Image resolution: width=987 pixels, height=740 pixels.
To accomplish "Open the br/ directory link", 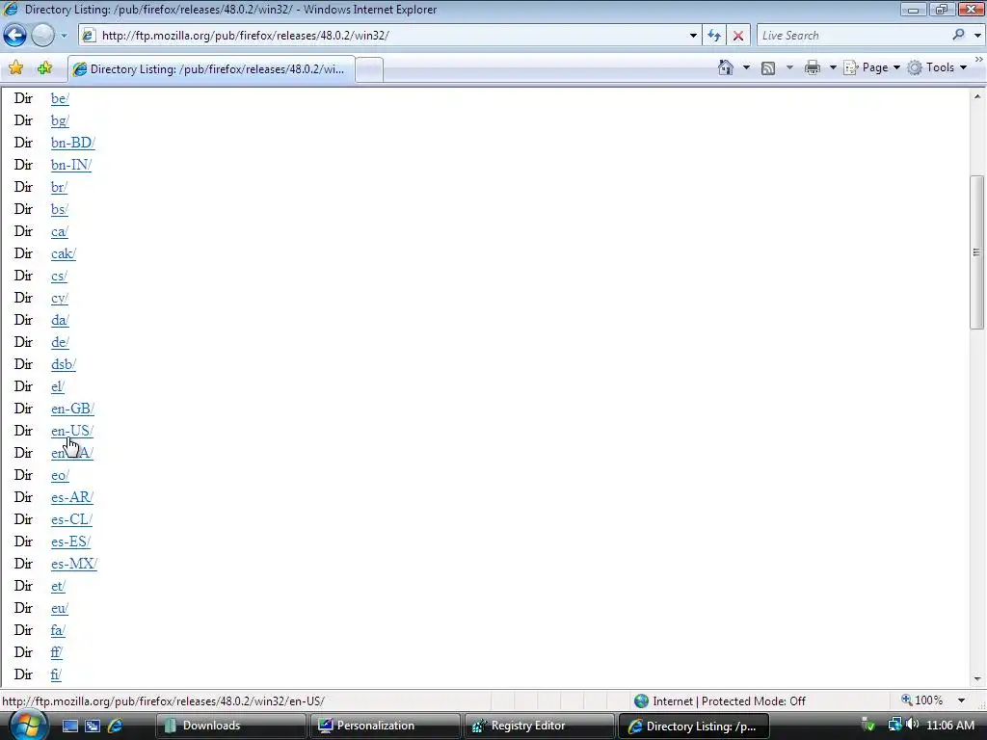I will click(59, 188).
